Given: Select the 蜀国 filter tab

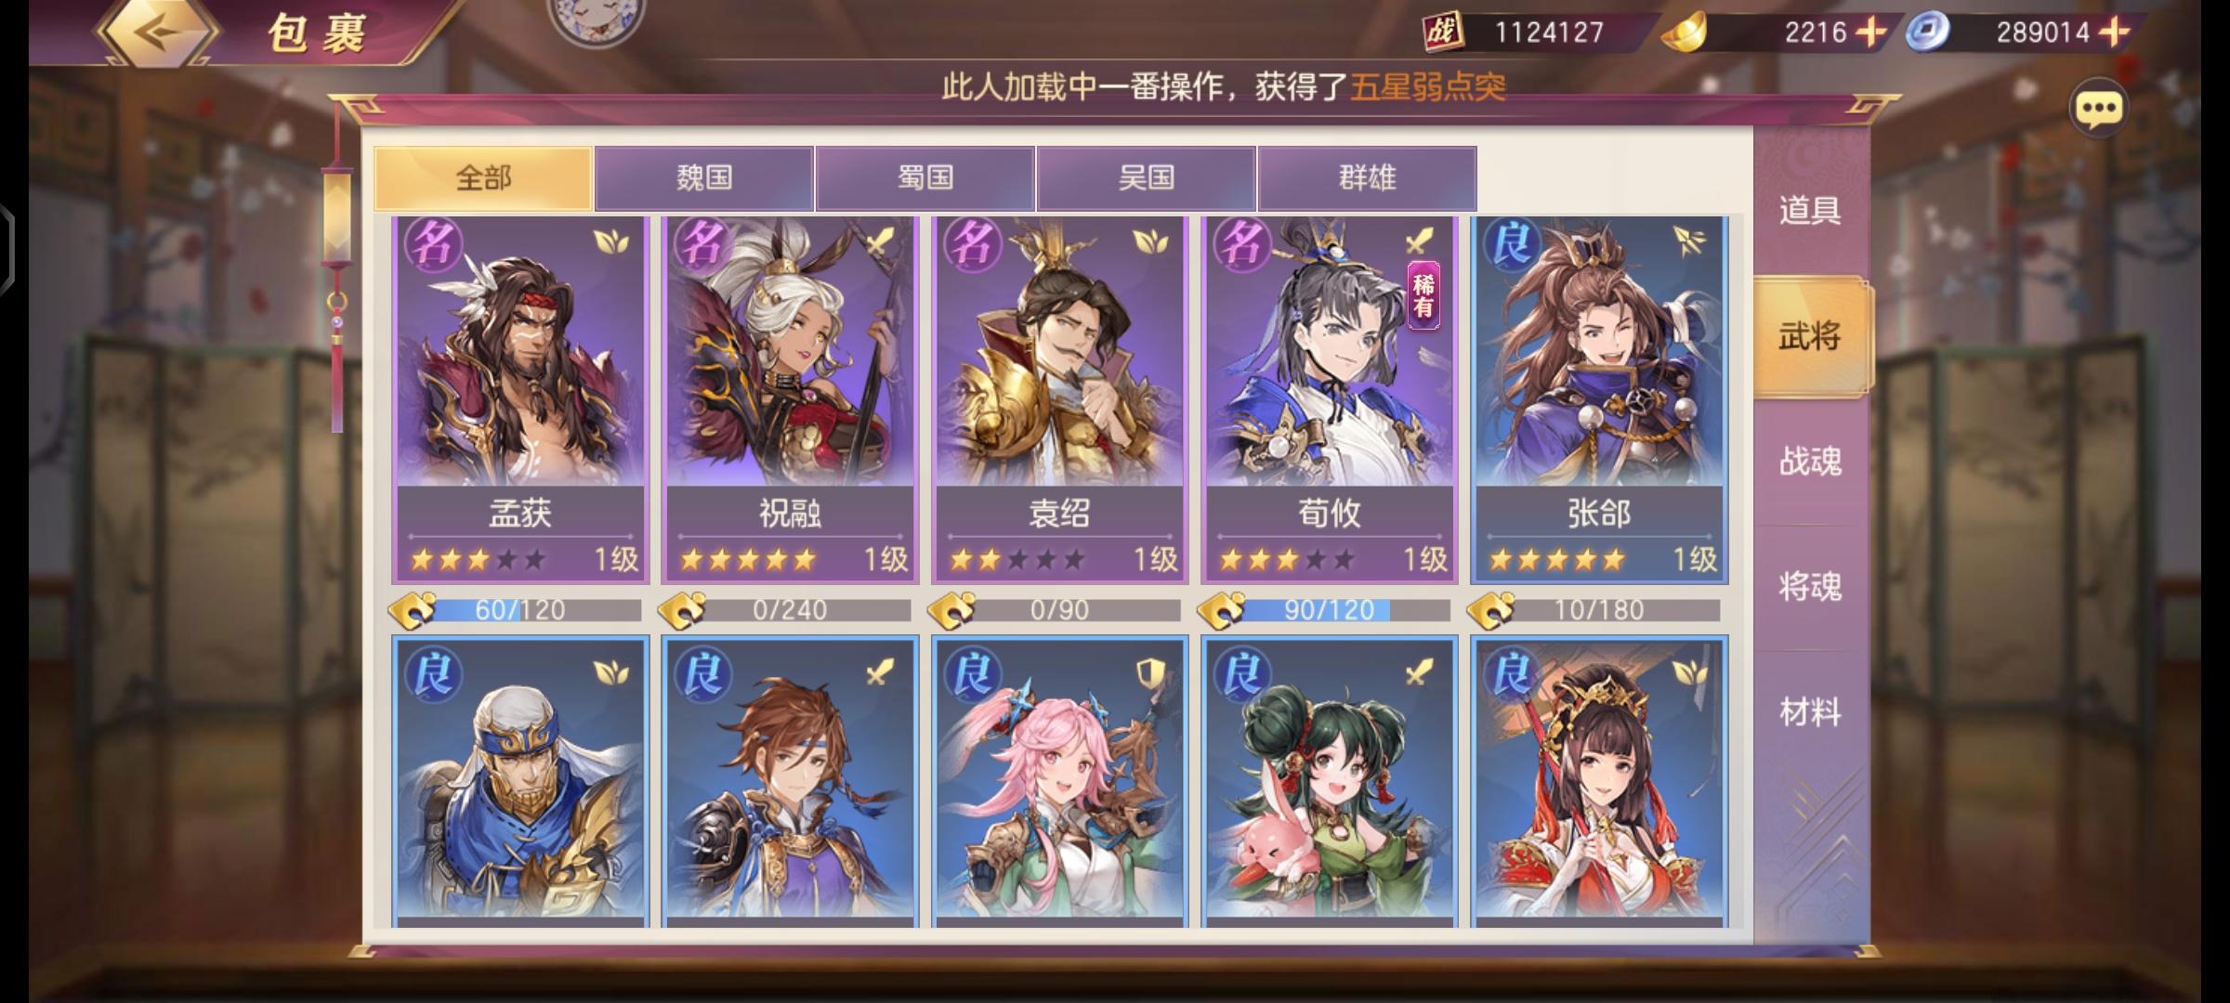Looking at the screenshot, I should tap(925, 178).
